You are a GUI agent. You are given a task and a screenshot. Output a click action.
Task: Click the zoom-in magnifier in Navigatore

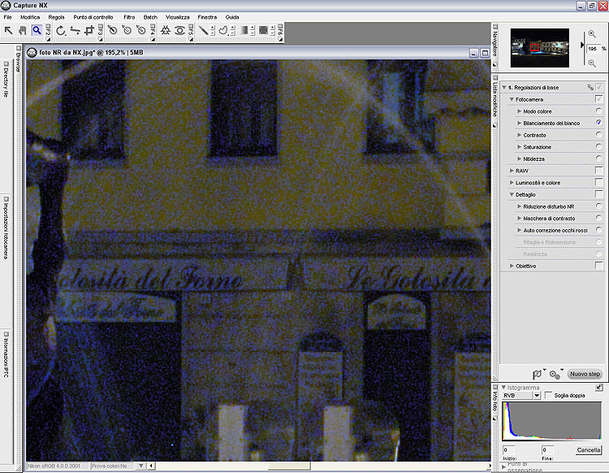pos(592,34)
